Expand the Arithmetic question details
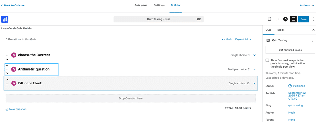 254,69
